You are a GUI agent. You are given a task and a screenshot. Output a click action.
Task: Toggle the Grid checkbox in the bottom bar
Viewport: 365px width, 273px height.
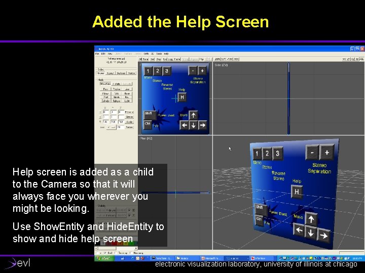(x=105, y=253)
